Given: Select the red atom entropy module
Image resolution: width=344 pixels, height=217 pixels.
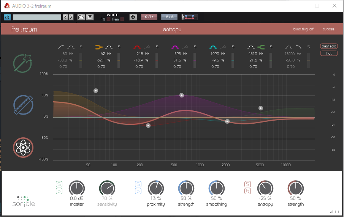Looking at the screenshot, I should tap(23, 147).
